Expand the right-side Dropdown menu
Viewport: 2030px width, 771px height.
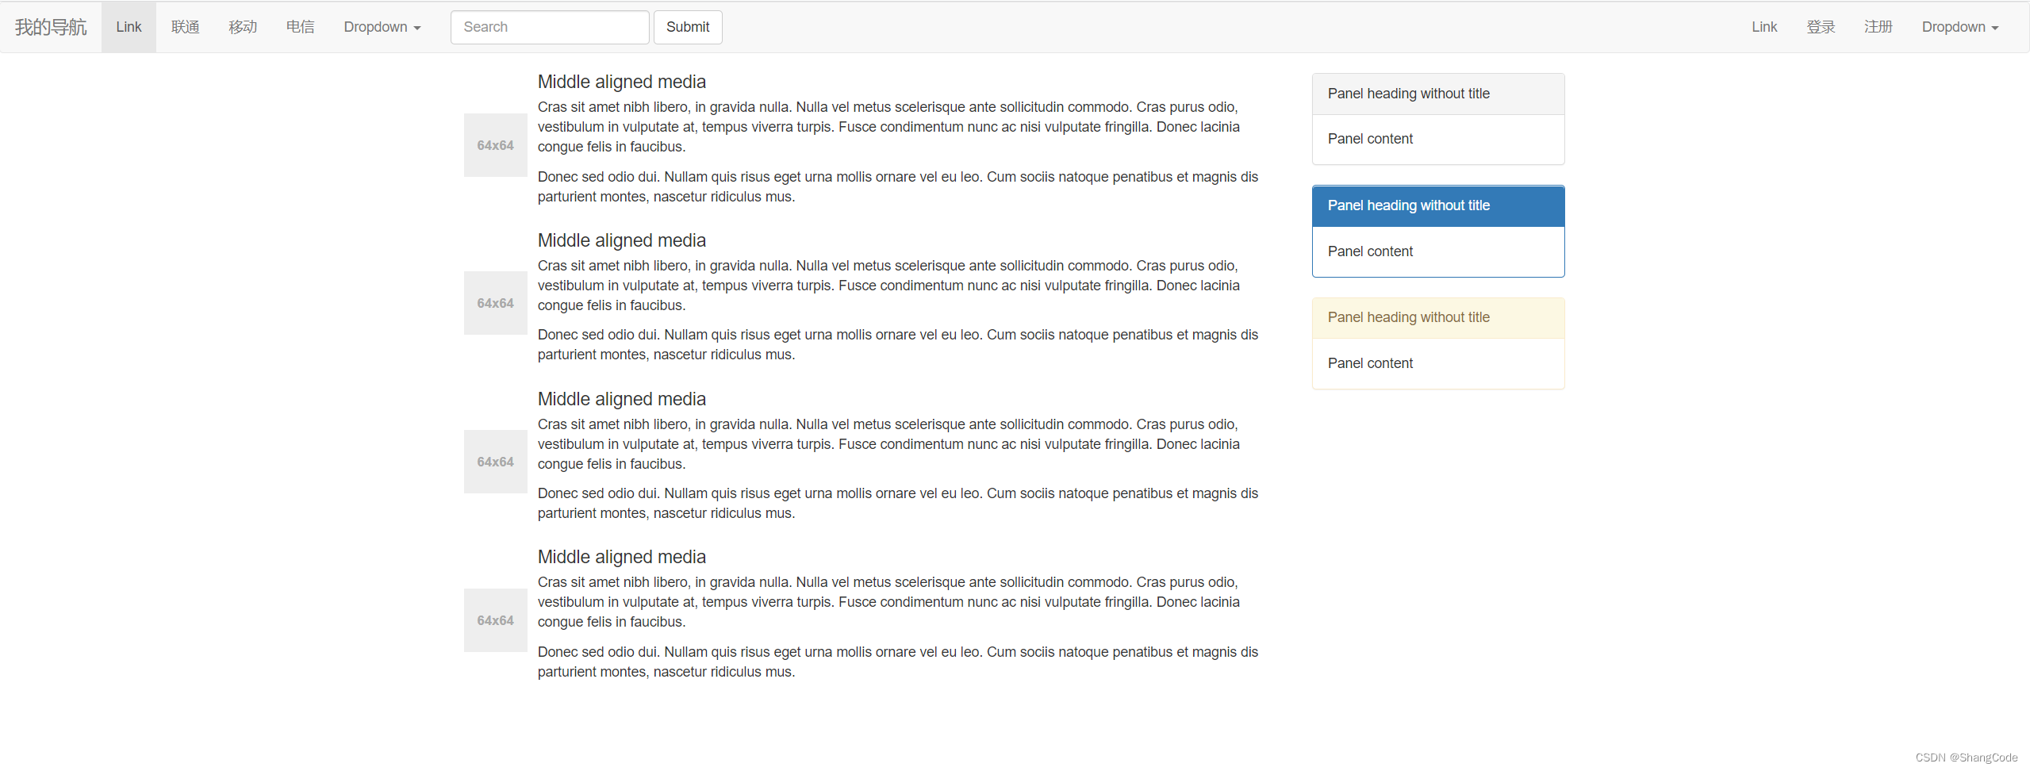click(1959, 27)
